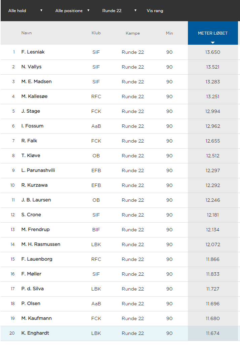240x345 pixels.
Task: Open the Runde 22 round selector
Action: 119,10
